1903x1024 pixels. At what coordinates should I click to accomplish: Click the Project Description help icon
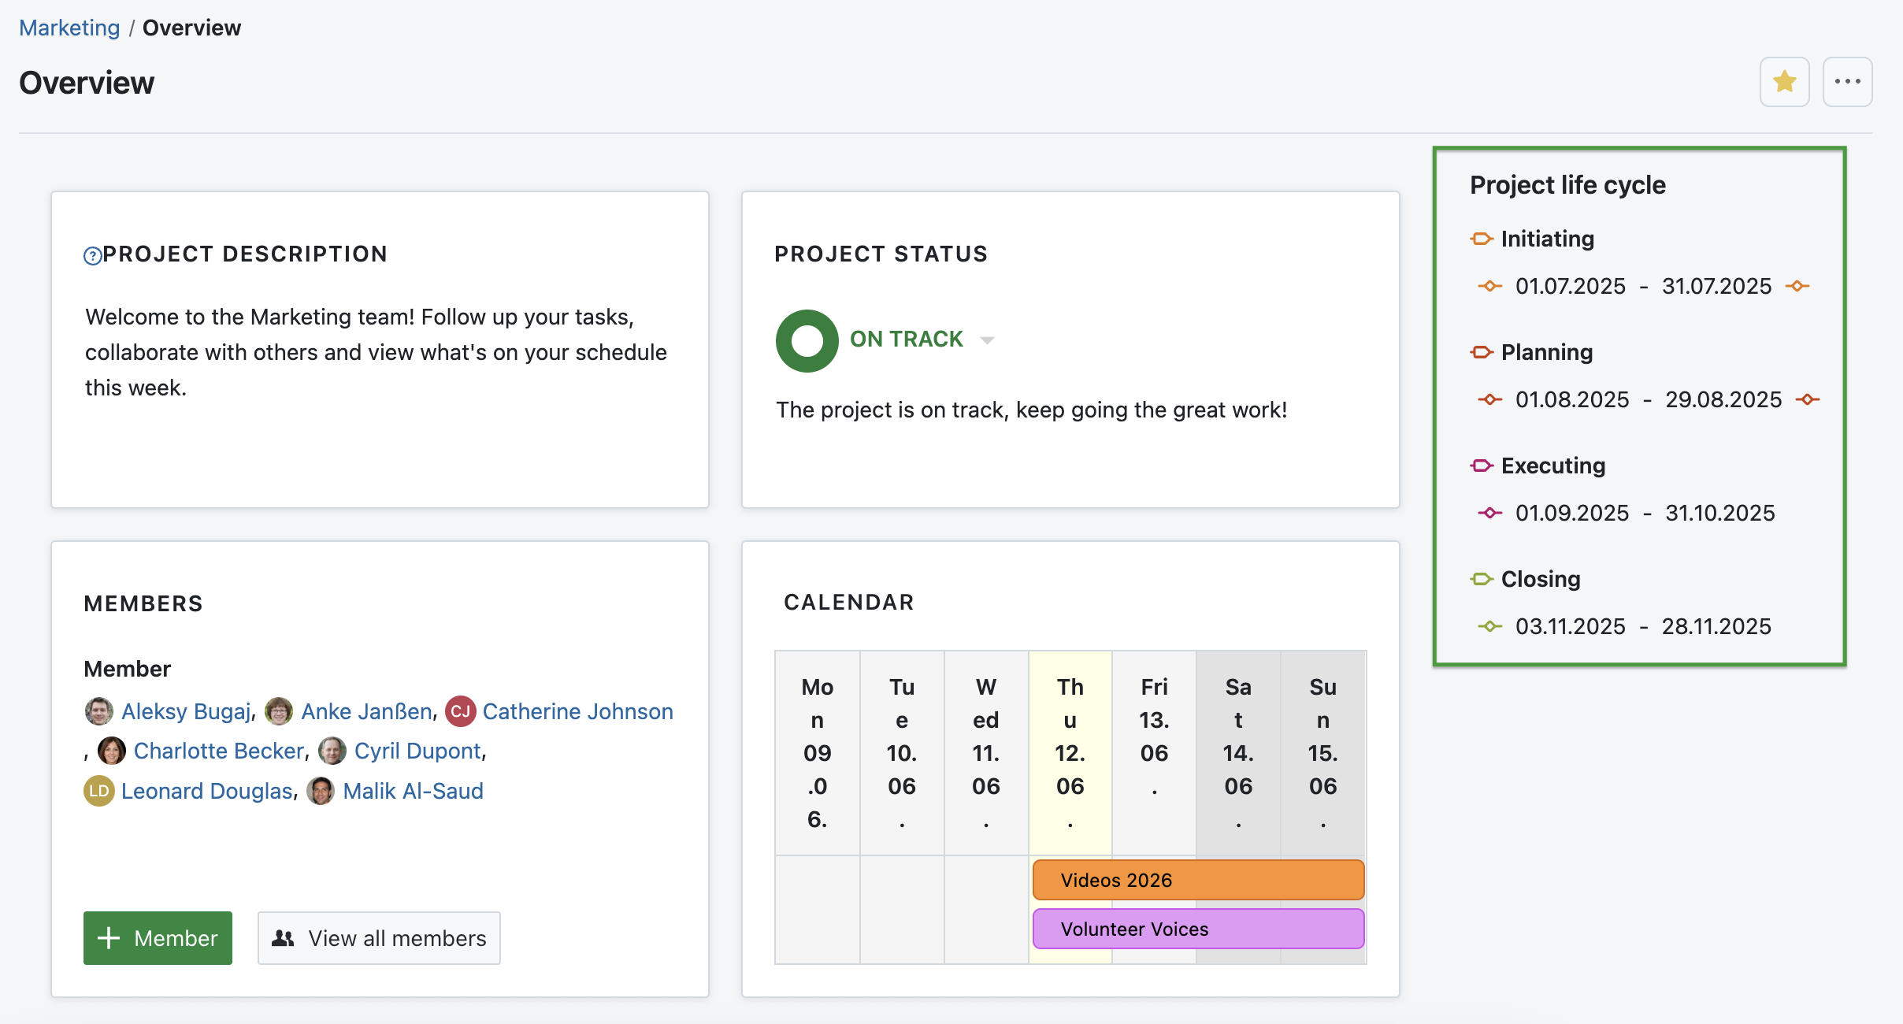[x=94, y=254]
